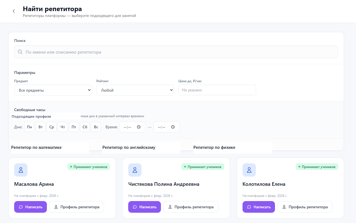View Профиль репетитора of Чистякова Полина
Screen dimensions: 356x223
(x=191, y=207)
